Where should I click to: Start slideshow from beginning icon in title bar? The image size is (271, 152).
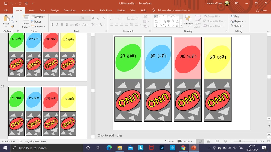coord(26,4)
